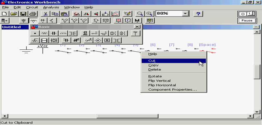Viewport: 262px width, 125px height.
Task: Choose Delete in the context menu
Action: (174, 70)
